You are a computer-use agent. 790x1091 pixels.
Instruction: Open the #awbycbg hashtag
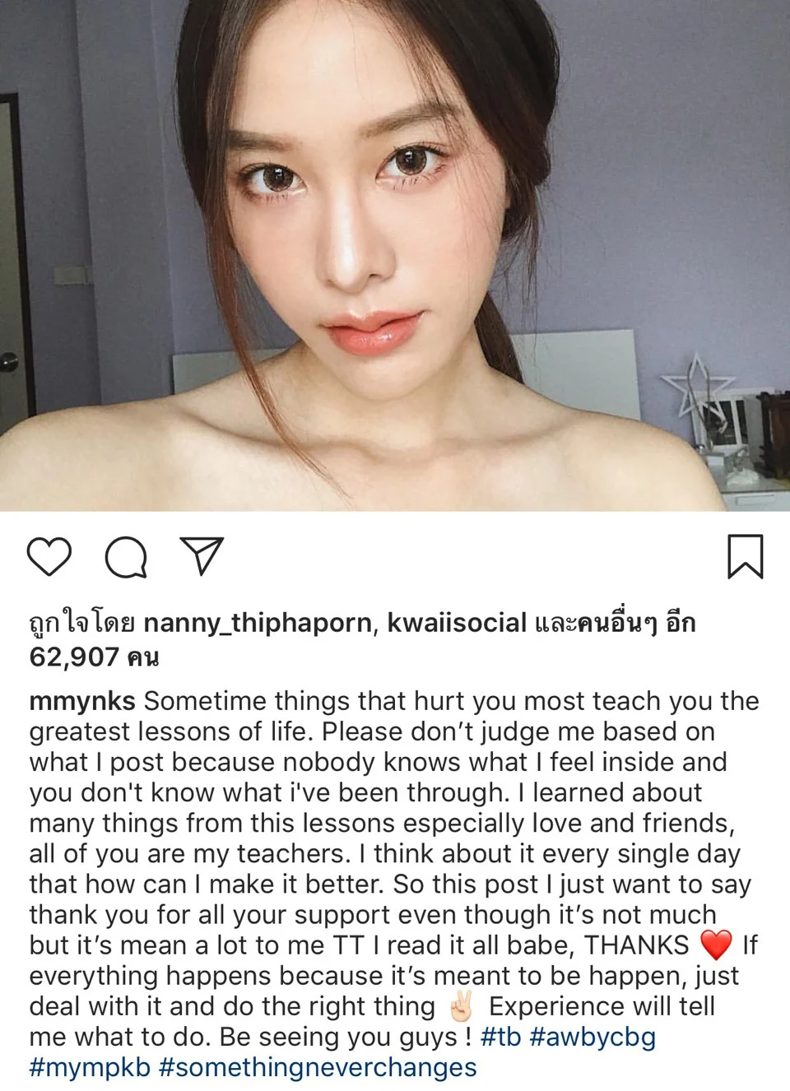(592, 1037)
